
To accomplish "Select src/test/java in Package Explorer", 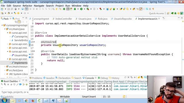I will [15, 70].
